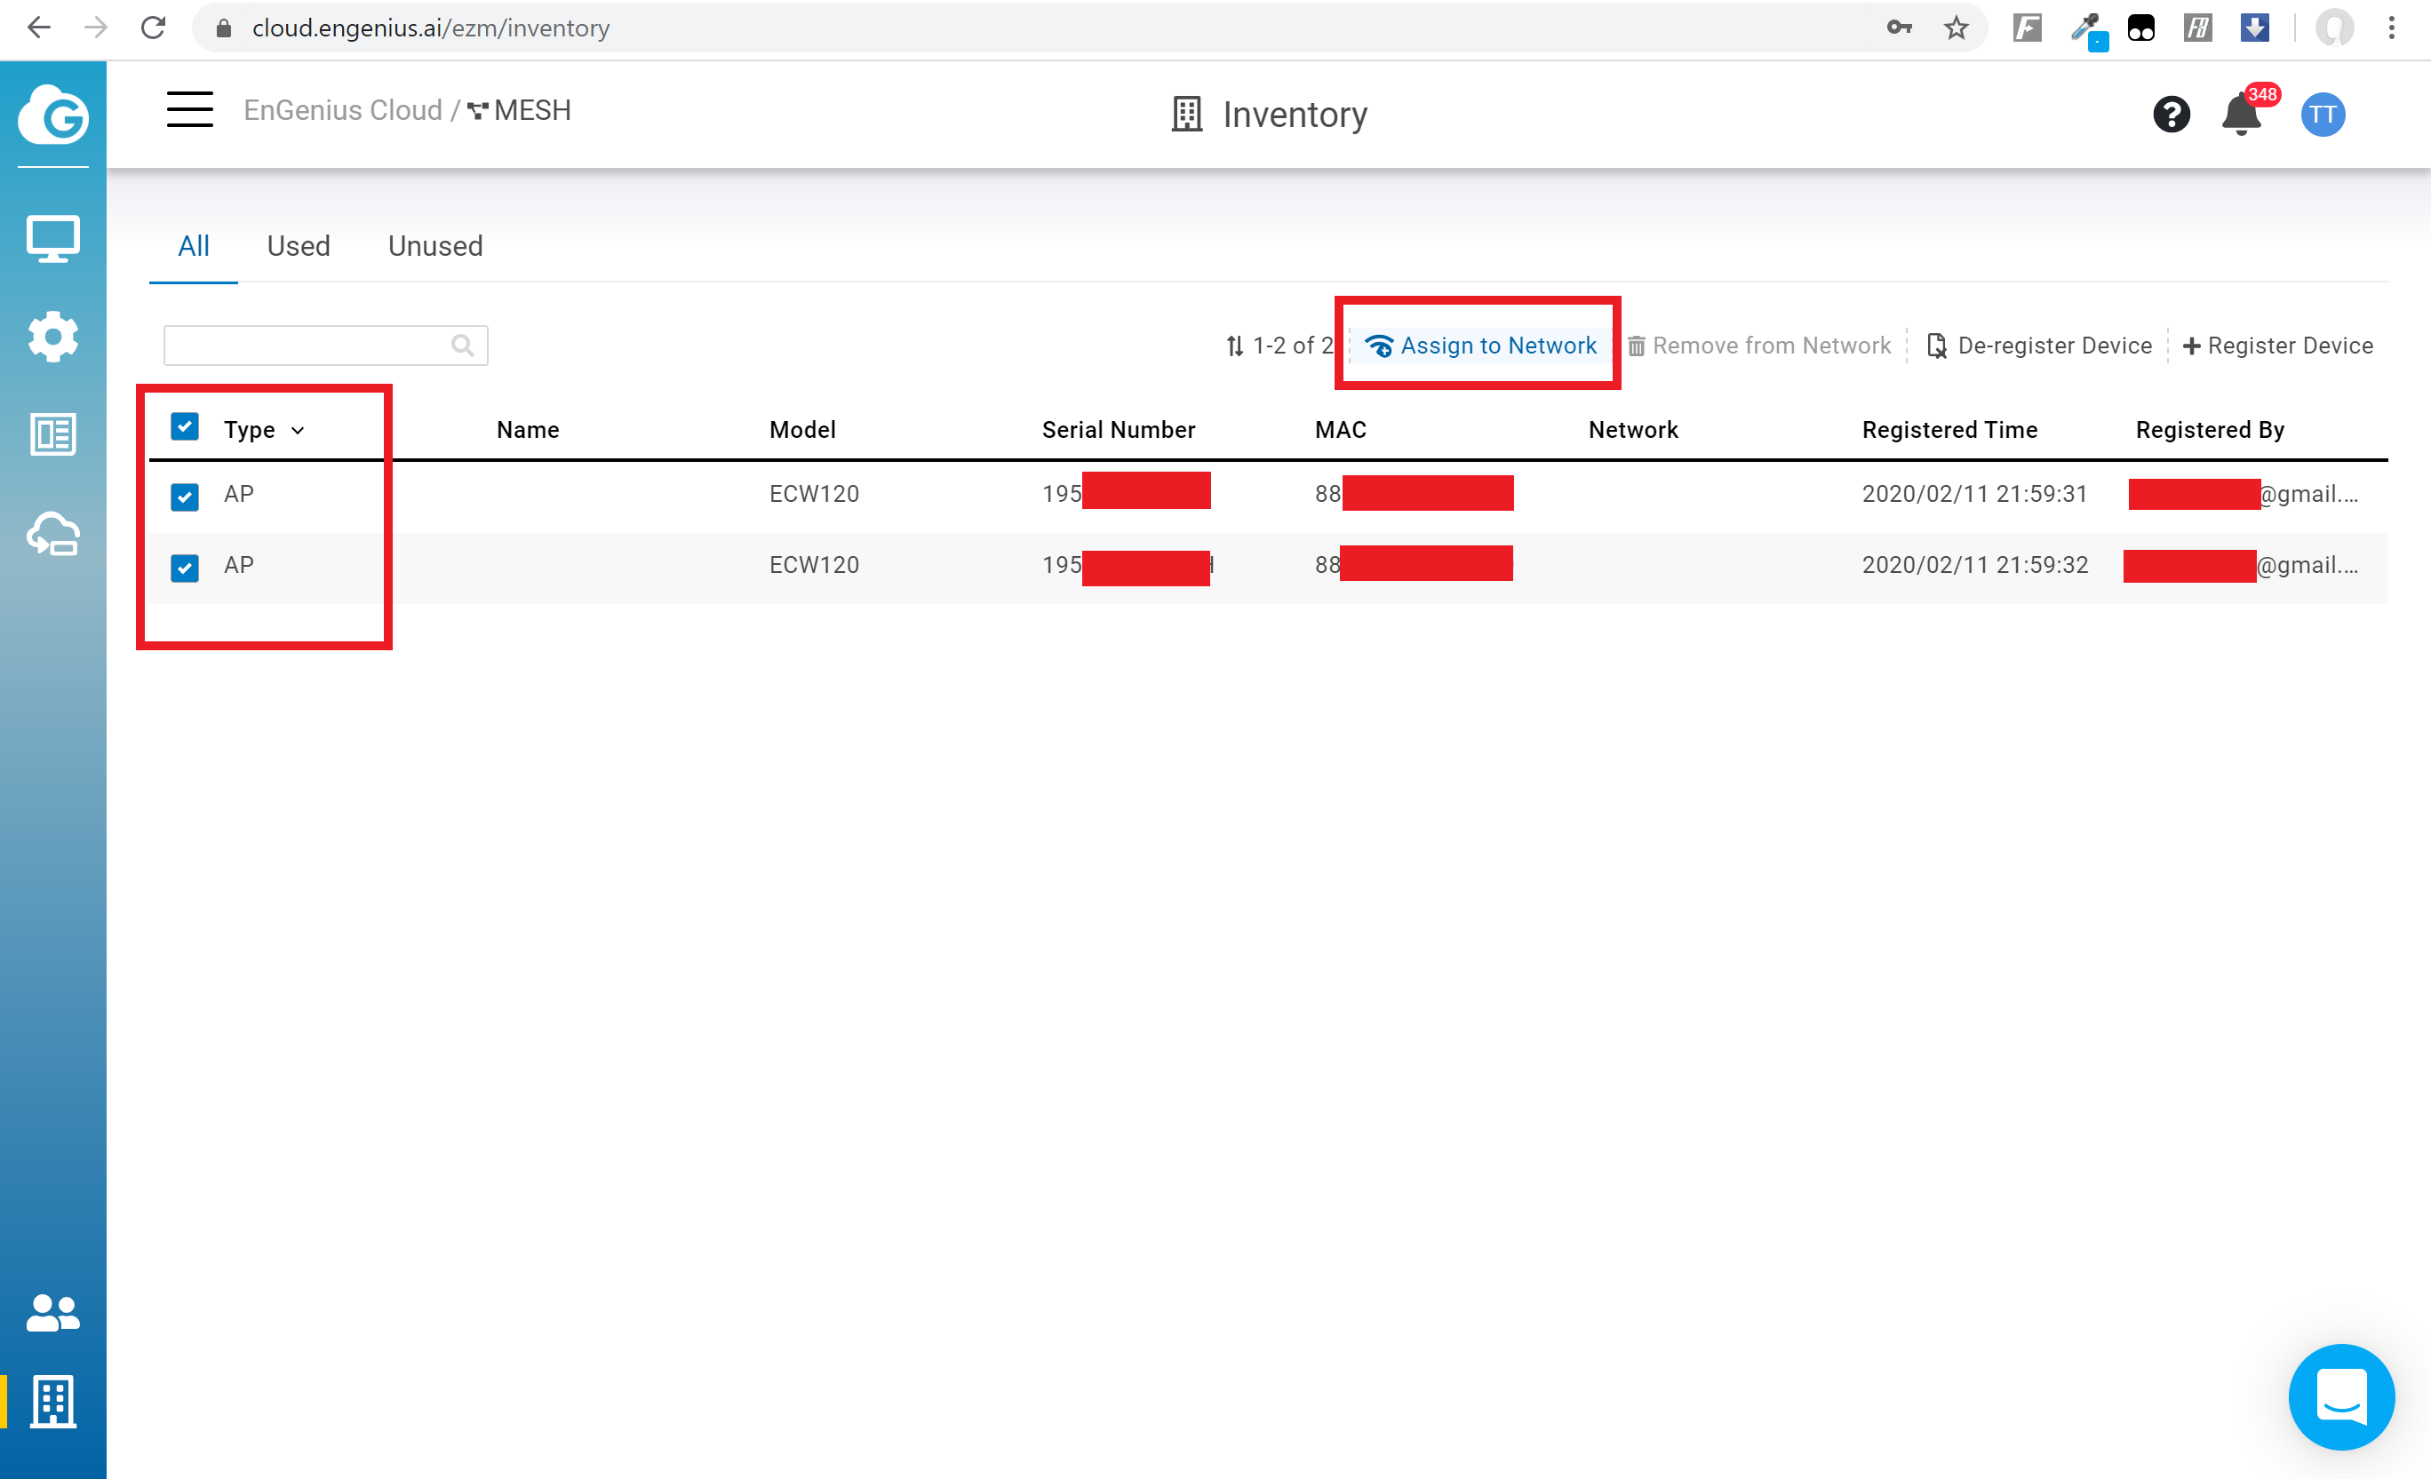Click De-register Device

2038,346
